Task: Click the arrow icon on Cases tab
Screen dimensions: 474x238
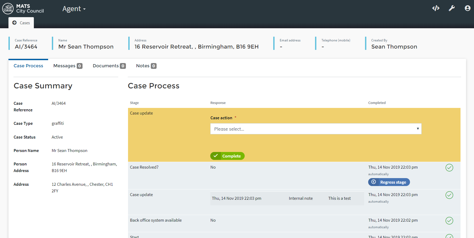Action: tap(15, 23)
